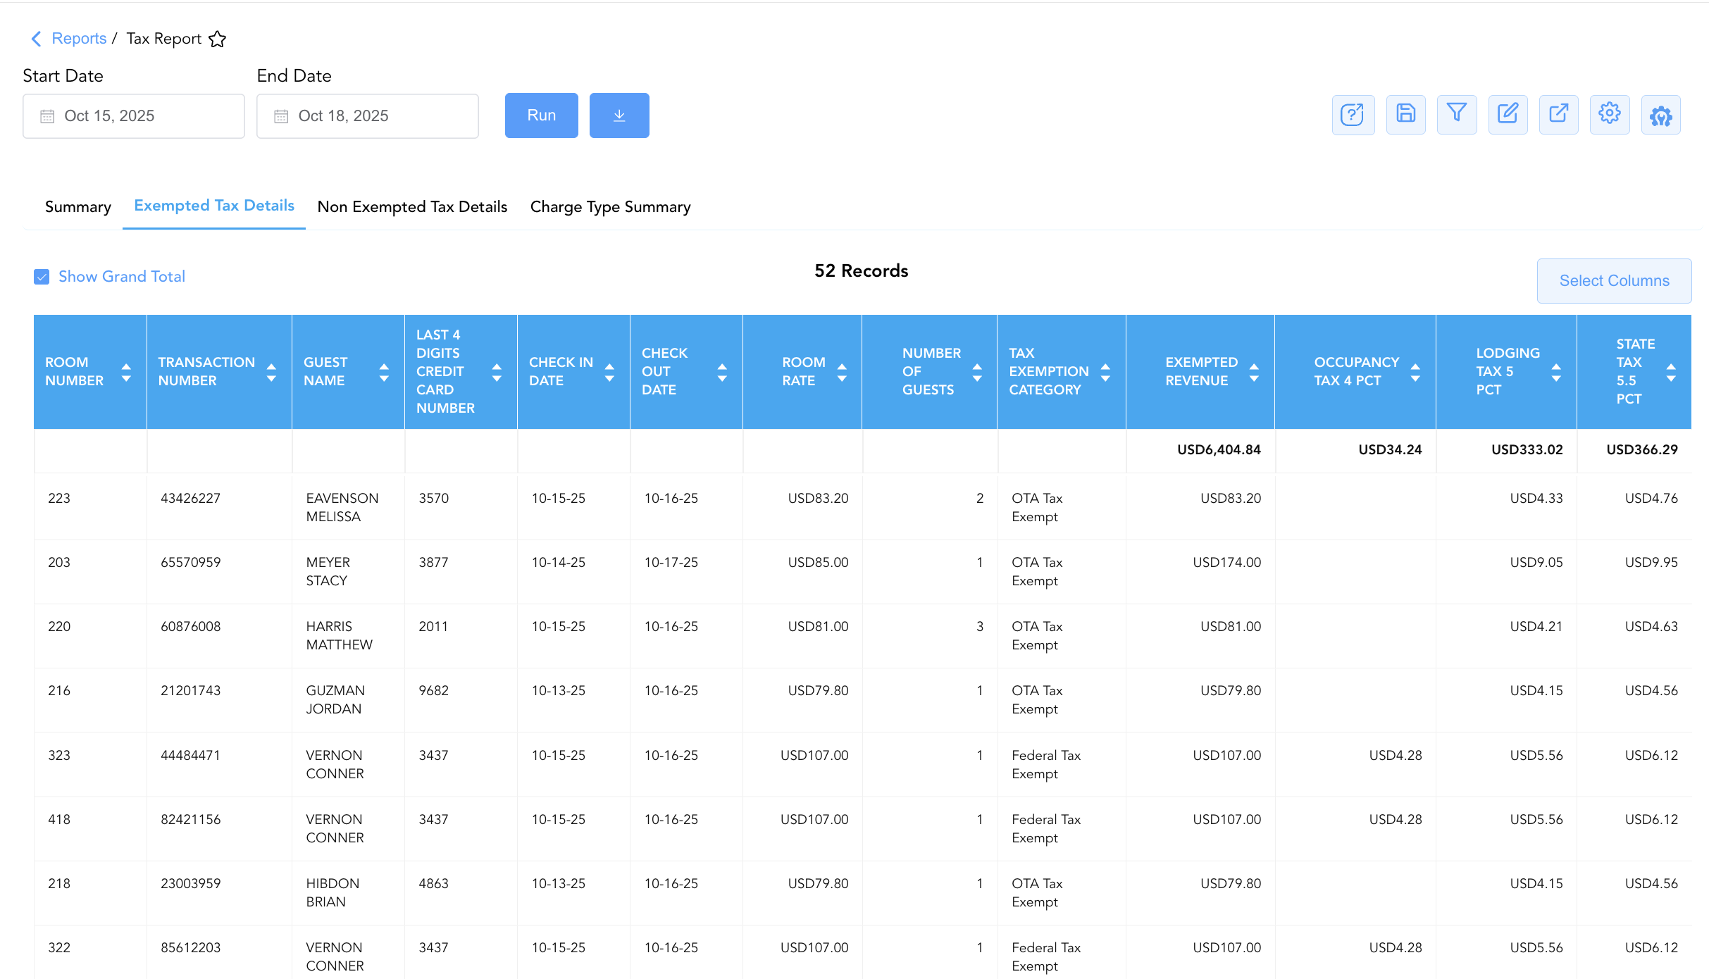This screenshot has height=979, width=1709.
Task: Go back to the Reports link
Action: pos(79,39)
